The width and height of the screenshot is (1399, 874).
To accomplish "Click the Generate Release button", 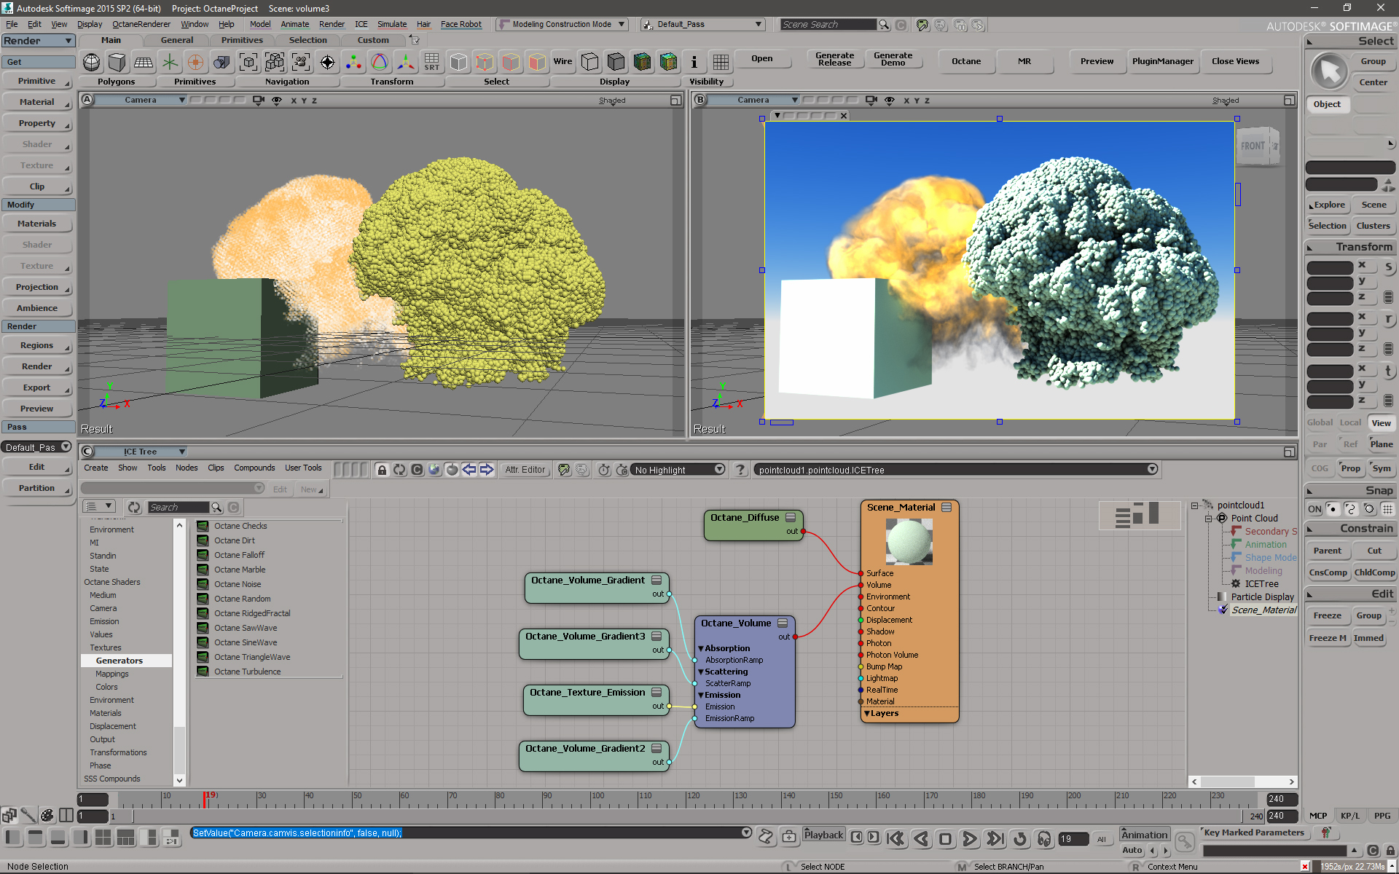I will tap(834, 59).
